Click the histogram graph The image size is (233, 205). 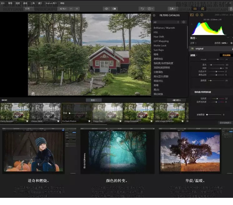pyautogui.click(x=209, y=28)
